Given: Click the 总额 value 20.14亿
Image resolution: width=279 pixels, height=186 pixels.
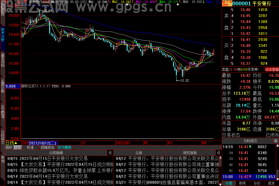Looking at the screenshot, I should coord(243,105).
